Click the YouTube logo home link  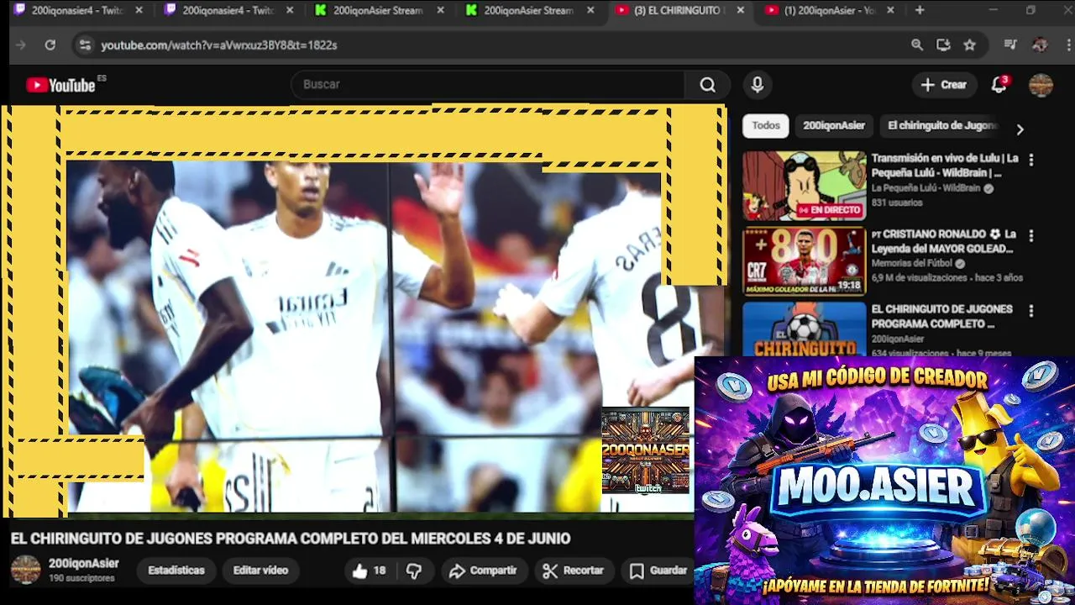click(x=60, y=85)
